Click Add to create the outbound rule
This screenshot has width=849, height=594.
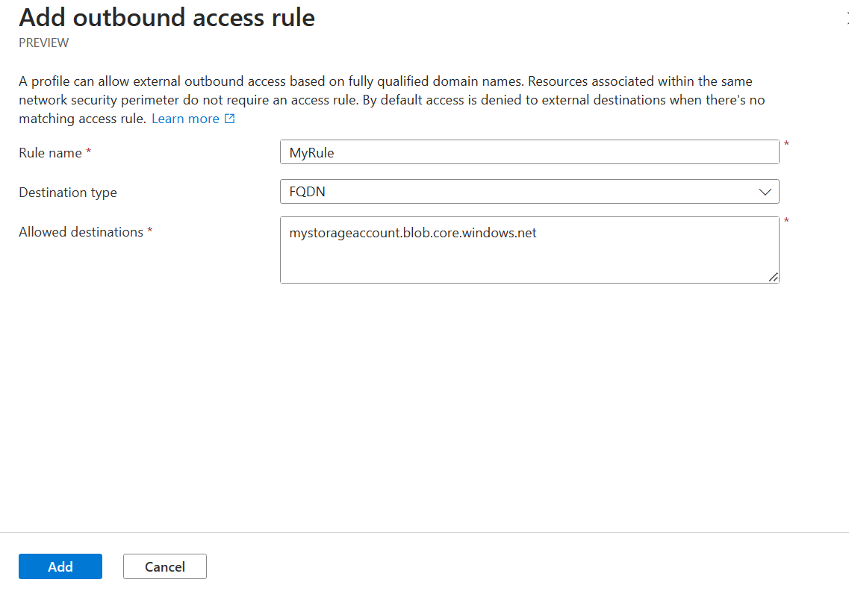[60, 566]
